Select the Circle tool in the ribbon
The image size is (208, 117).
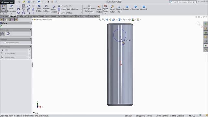(x=23, y=6)
